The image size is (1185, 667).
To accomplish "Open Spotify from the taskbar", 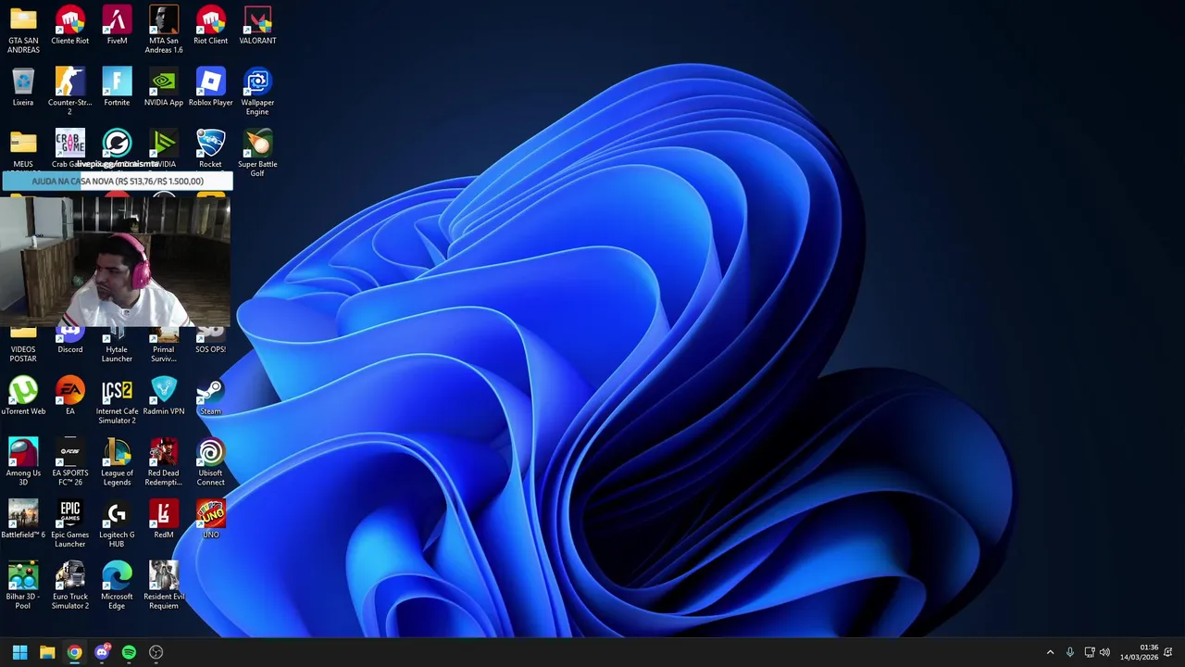I will coord(129,652).
